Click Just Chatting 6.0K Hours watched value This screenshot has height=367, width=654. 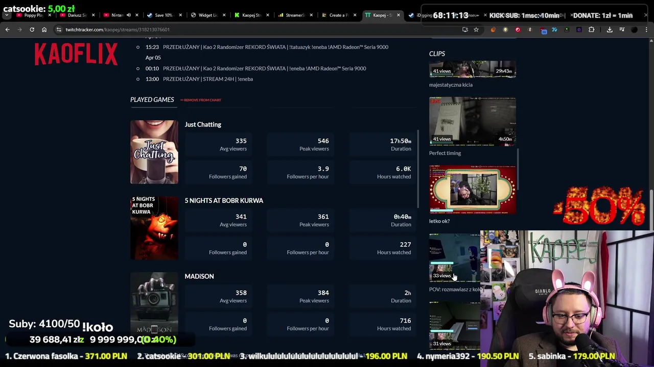coord(403,169)
